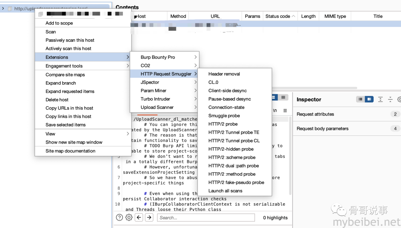
Task: Open HTTP Request Smuggler submenu
Action: tap(164, 74)
